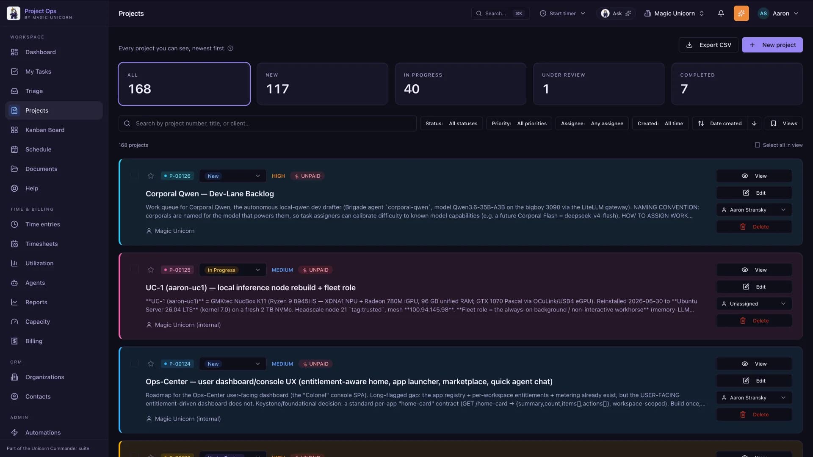The width and height of the screenshot is (813, 457).
Task: Open saved Views with the bookmark icon
Action: pyautogui.click(x=784, y=124)
